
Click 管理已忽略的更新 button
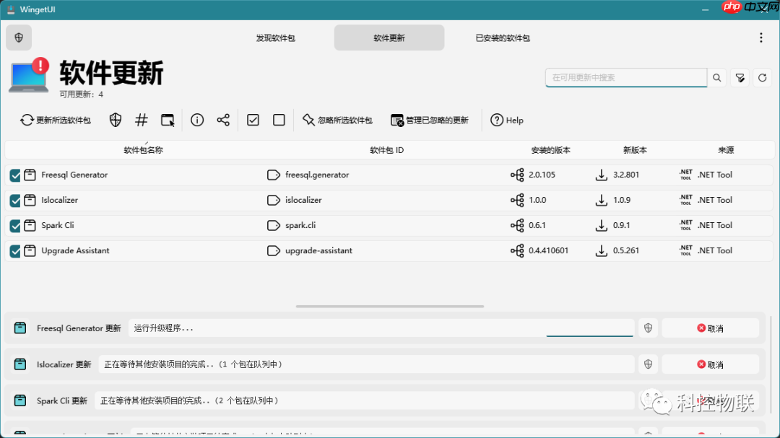(x=429, y=120)
